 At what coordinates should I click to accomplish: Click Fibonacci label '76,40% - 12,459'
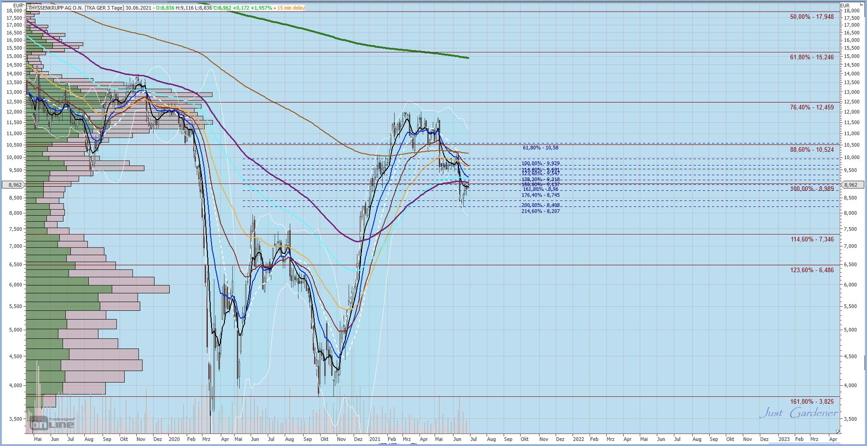click(x=812, y=108)
